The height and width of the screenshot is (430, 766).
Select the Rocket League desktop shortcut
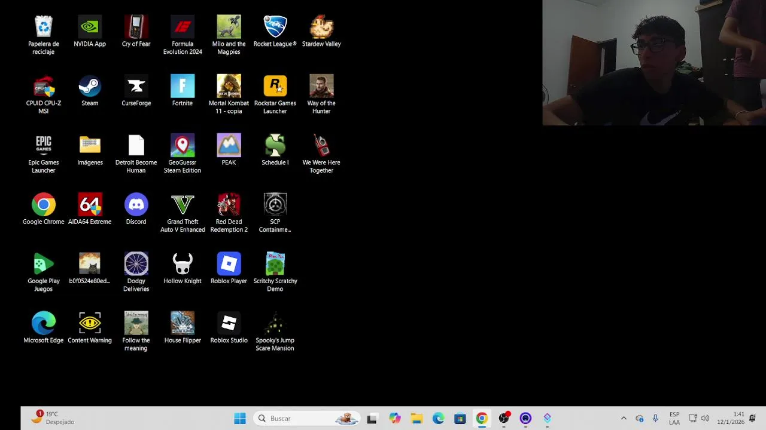point(275,31)
